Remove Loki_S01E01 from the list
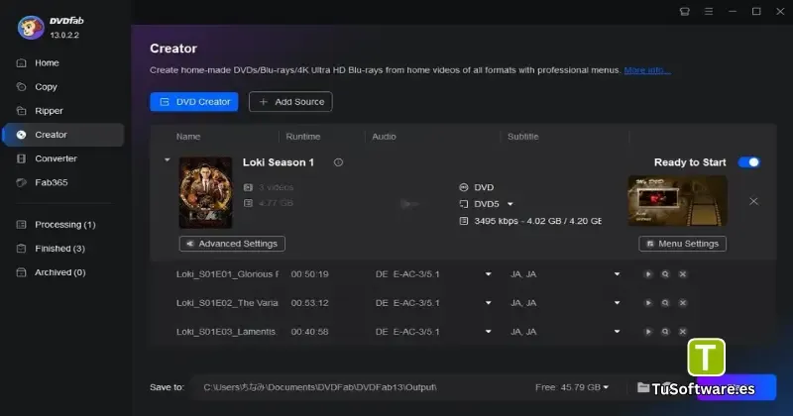The image size is (793, 416). [682, 274]
